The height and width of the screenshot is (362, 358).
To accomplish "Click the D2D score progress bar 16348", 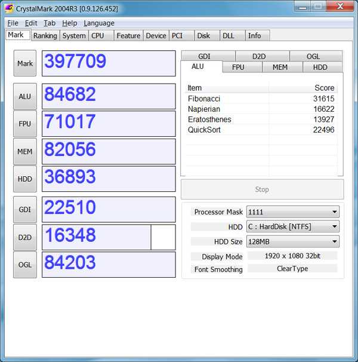I will pyautogui.click(x=109, y=237).
